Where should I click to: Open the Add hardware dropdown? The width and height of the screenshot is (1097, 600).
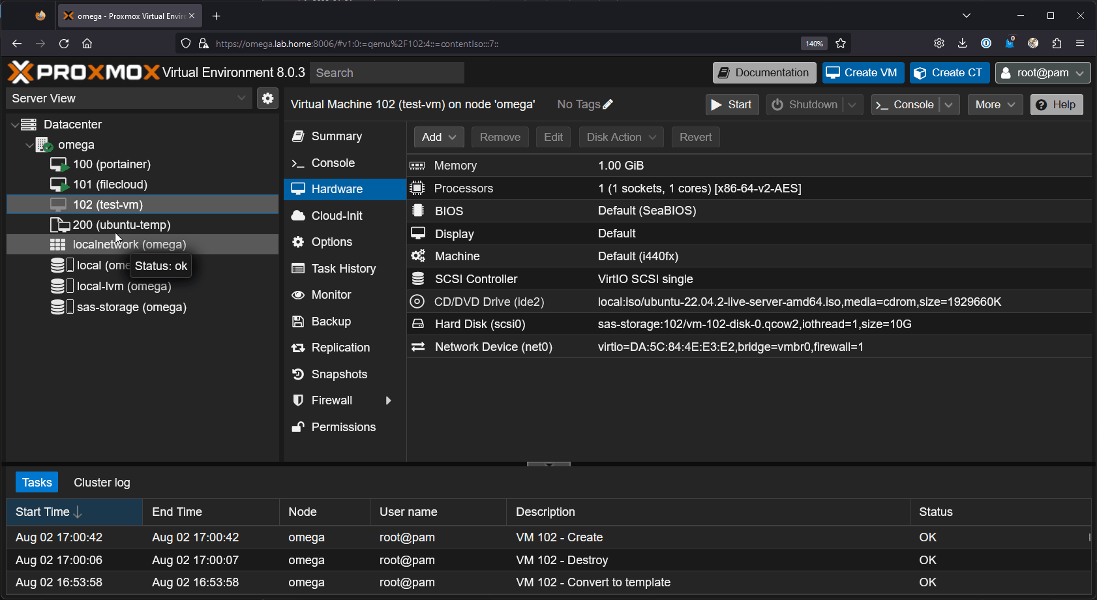click(439, 137)
